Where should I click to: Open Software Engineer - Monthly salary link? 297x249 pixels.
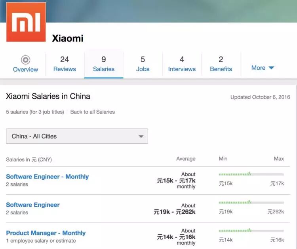(x=48, y=177)
